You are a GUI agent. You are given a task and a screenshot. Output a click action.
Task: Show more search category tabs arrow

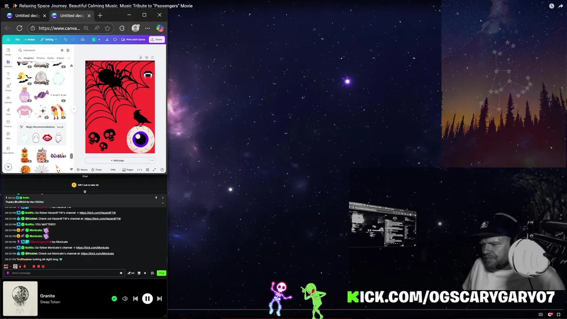coord(70,58)
